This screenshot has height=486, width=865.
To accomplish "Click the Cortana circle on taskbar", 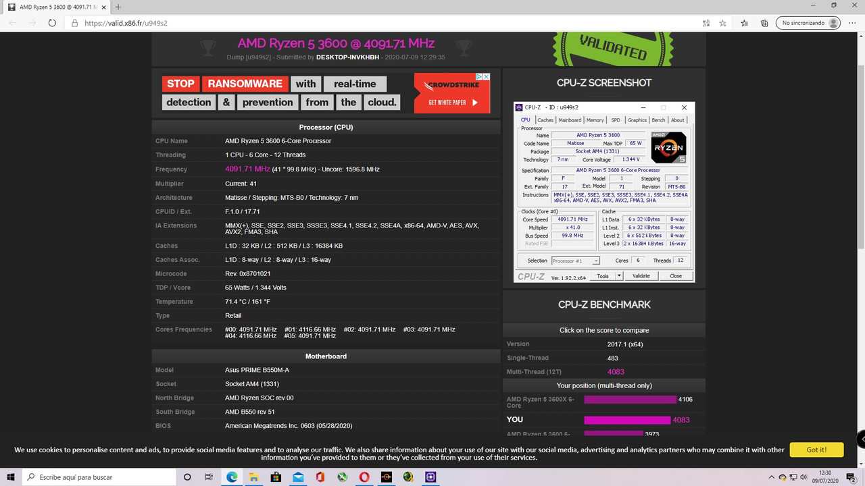I will click(x=187, y=477).
